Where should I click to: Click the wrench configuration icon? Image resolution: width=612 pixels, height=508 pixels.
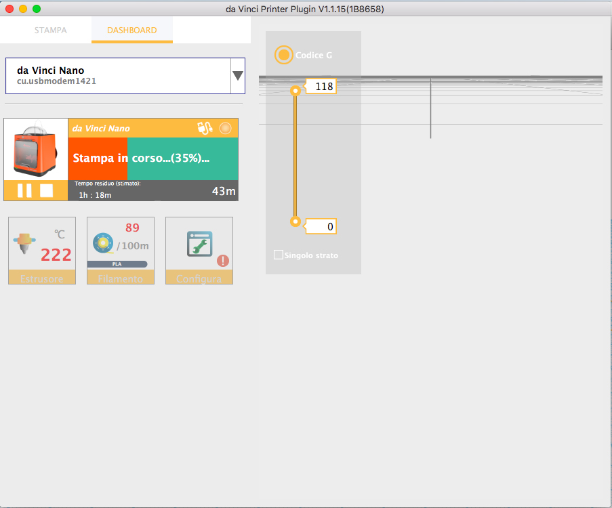pos(200,244)
